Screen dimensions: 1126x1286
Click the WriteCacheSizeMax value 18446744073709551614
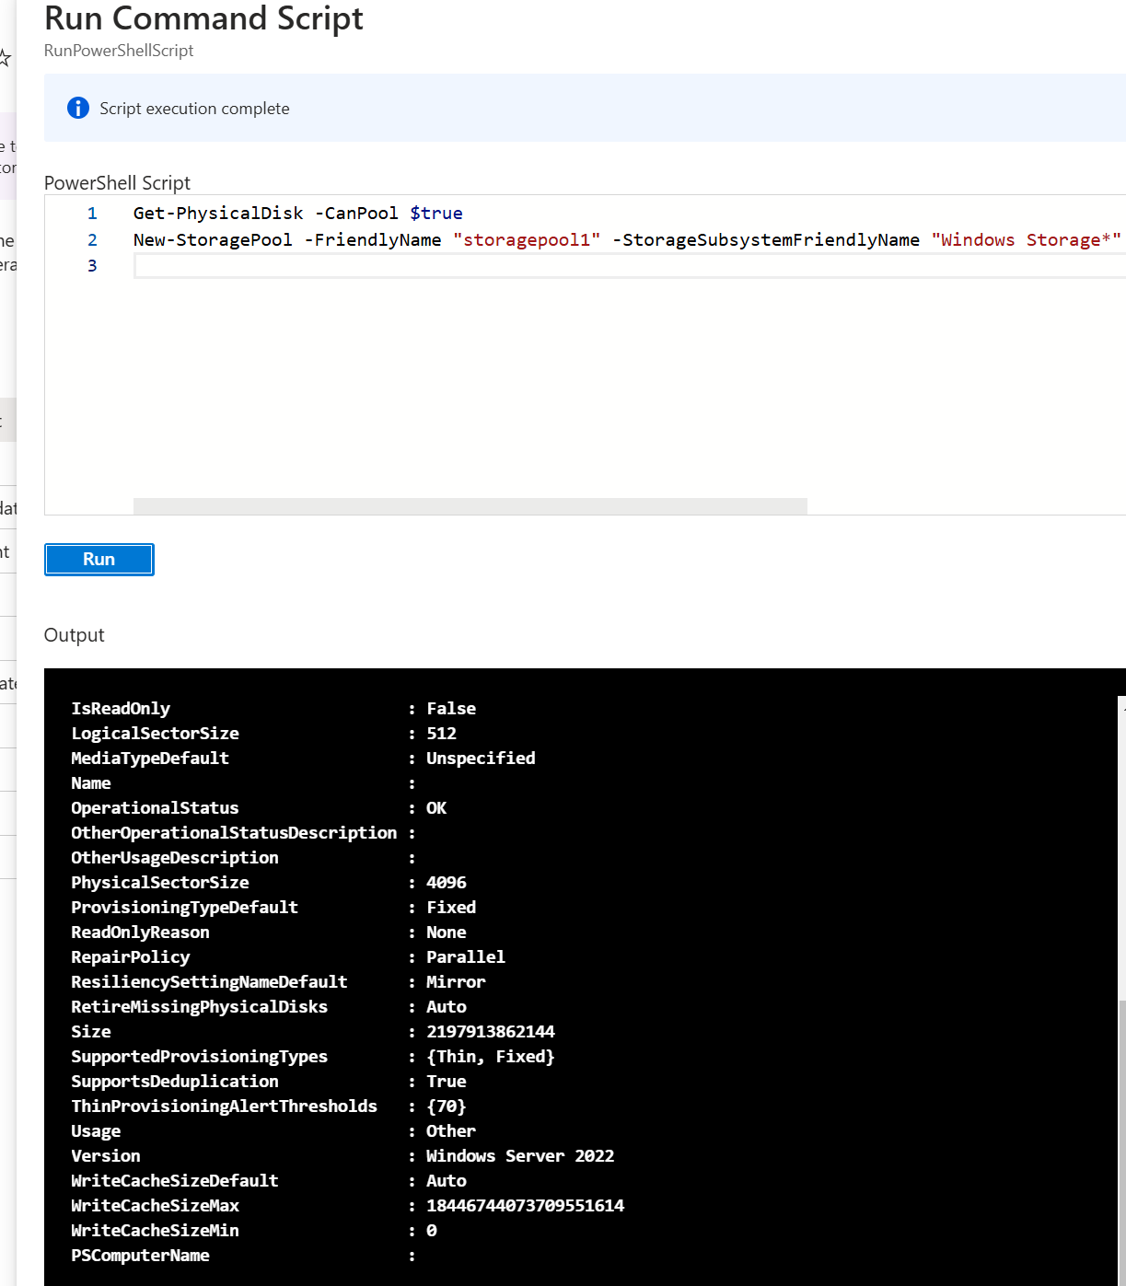pos(526,1206)
